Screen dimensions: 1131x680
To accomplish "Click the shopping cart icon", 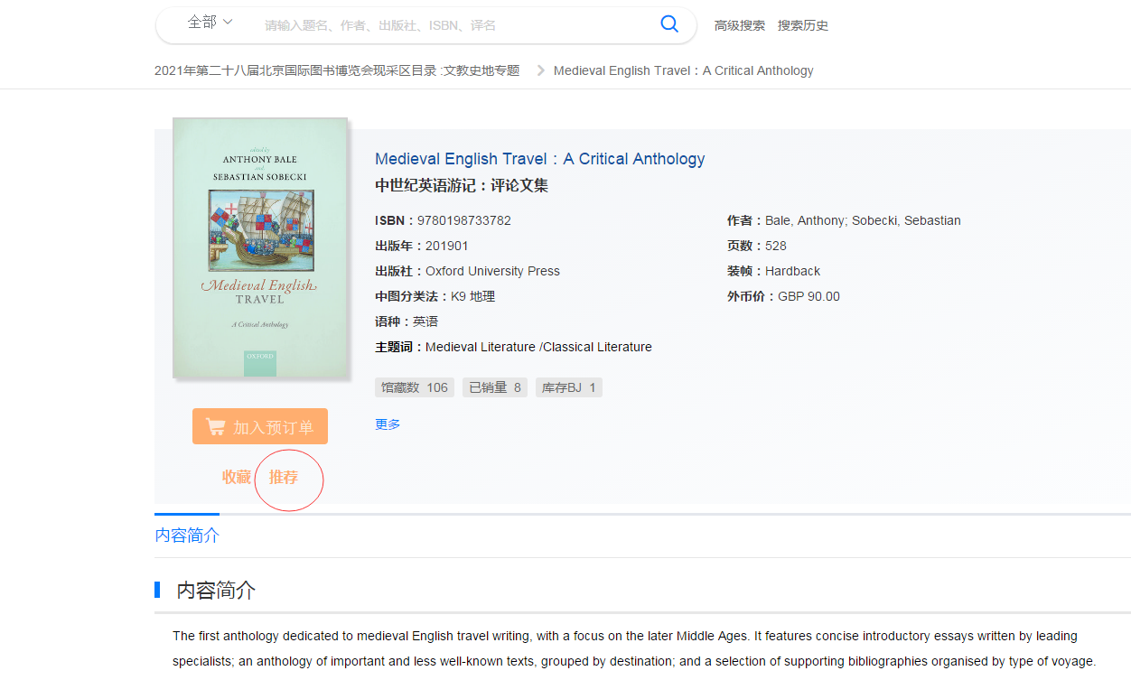I will (x=215, y=427).
